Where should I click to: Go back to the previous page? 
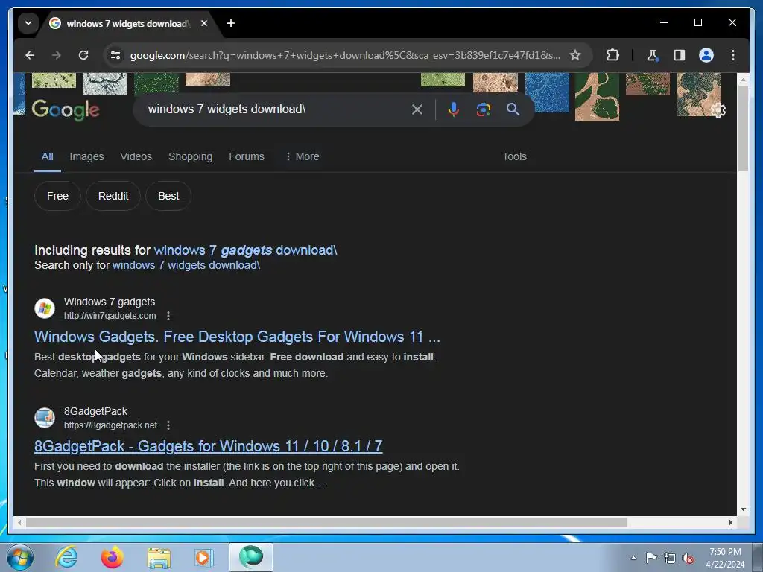point(30,55)
